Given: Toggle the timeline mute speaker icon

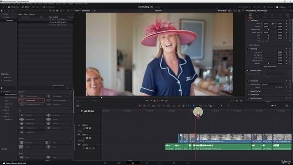Looking at the screenshot, I should (272, 106).
